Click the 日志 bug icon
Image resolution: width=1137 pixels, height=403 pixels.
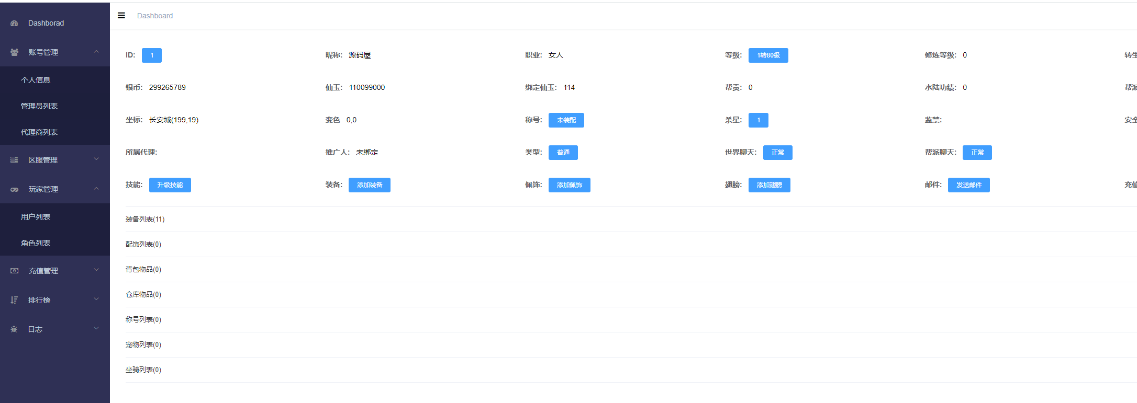coord(14,329)
